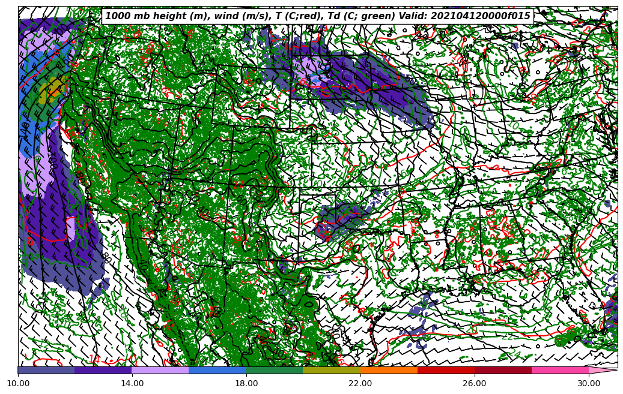Click the olive-yellow colorbar segment
This screenshot has height=394, width=623.
pos(332,371)
